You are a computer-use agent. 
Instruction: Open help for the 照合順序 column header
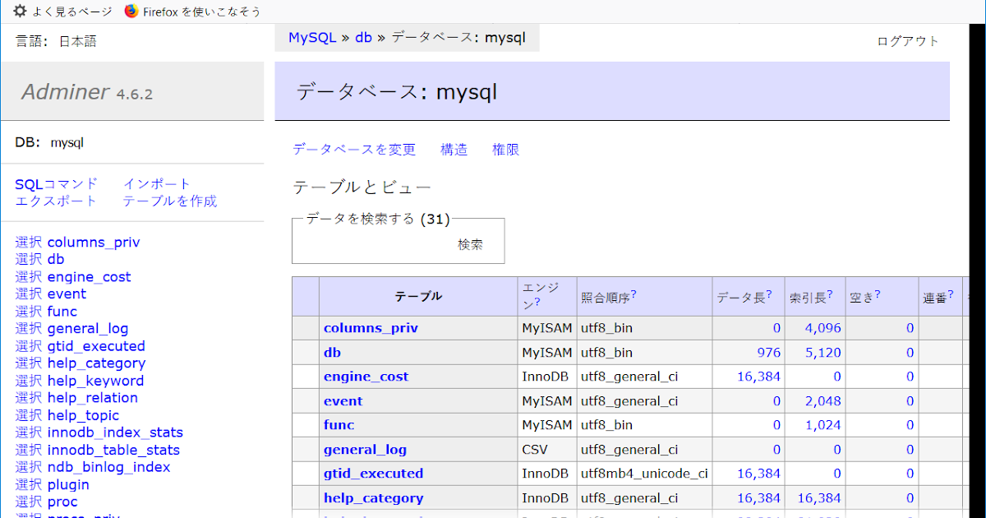click(634, 293)
